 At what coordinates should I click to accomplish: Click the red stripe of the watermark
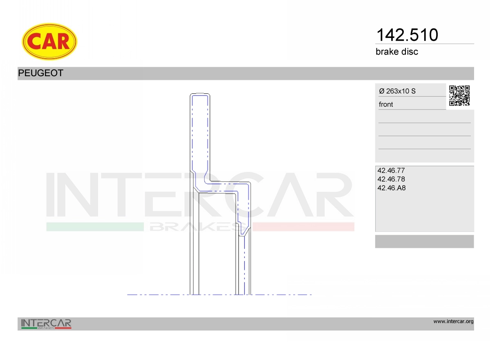coord(303,227)
